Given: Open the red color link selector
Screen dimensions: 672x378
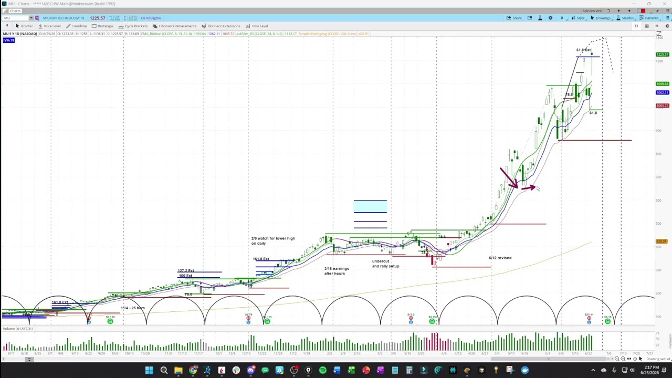Looking at the screenshot, I should pos(642,10).
